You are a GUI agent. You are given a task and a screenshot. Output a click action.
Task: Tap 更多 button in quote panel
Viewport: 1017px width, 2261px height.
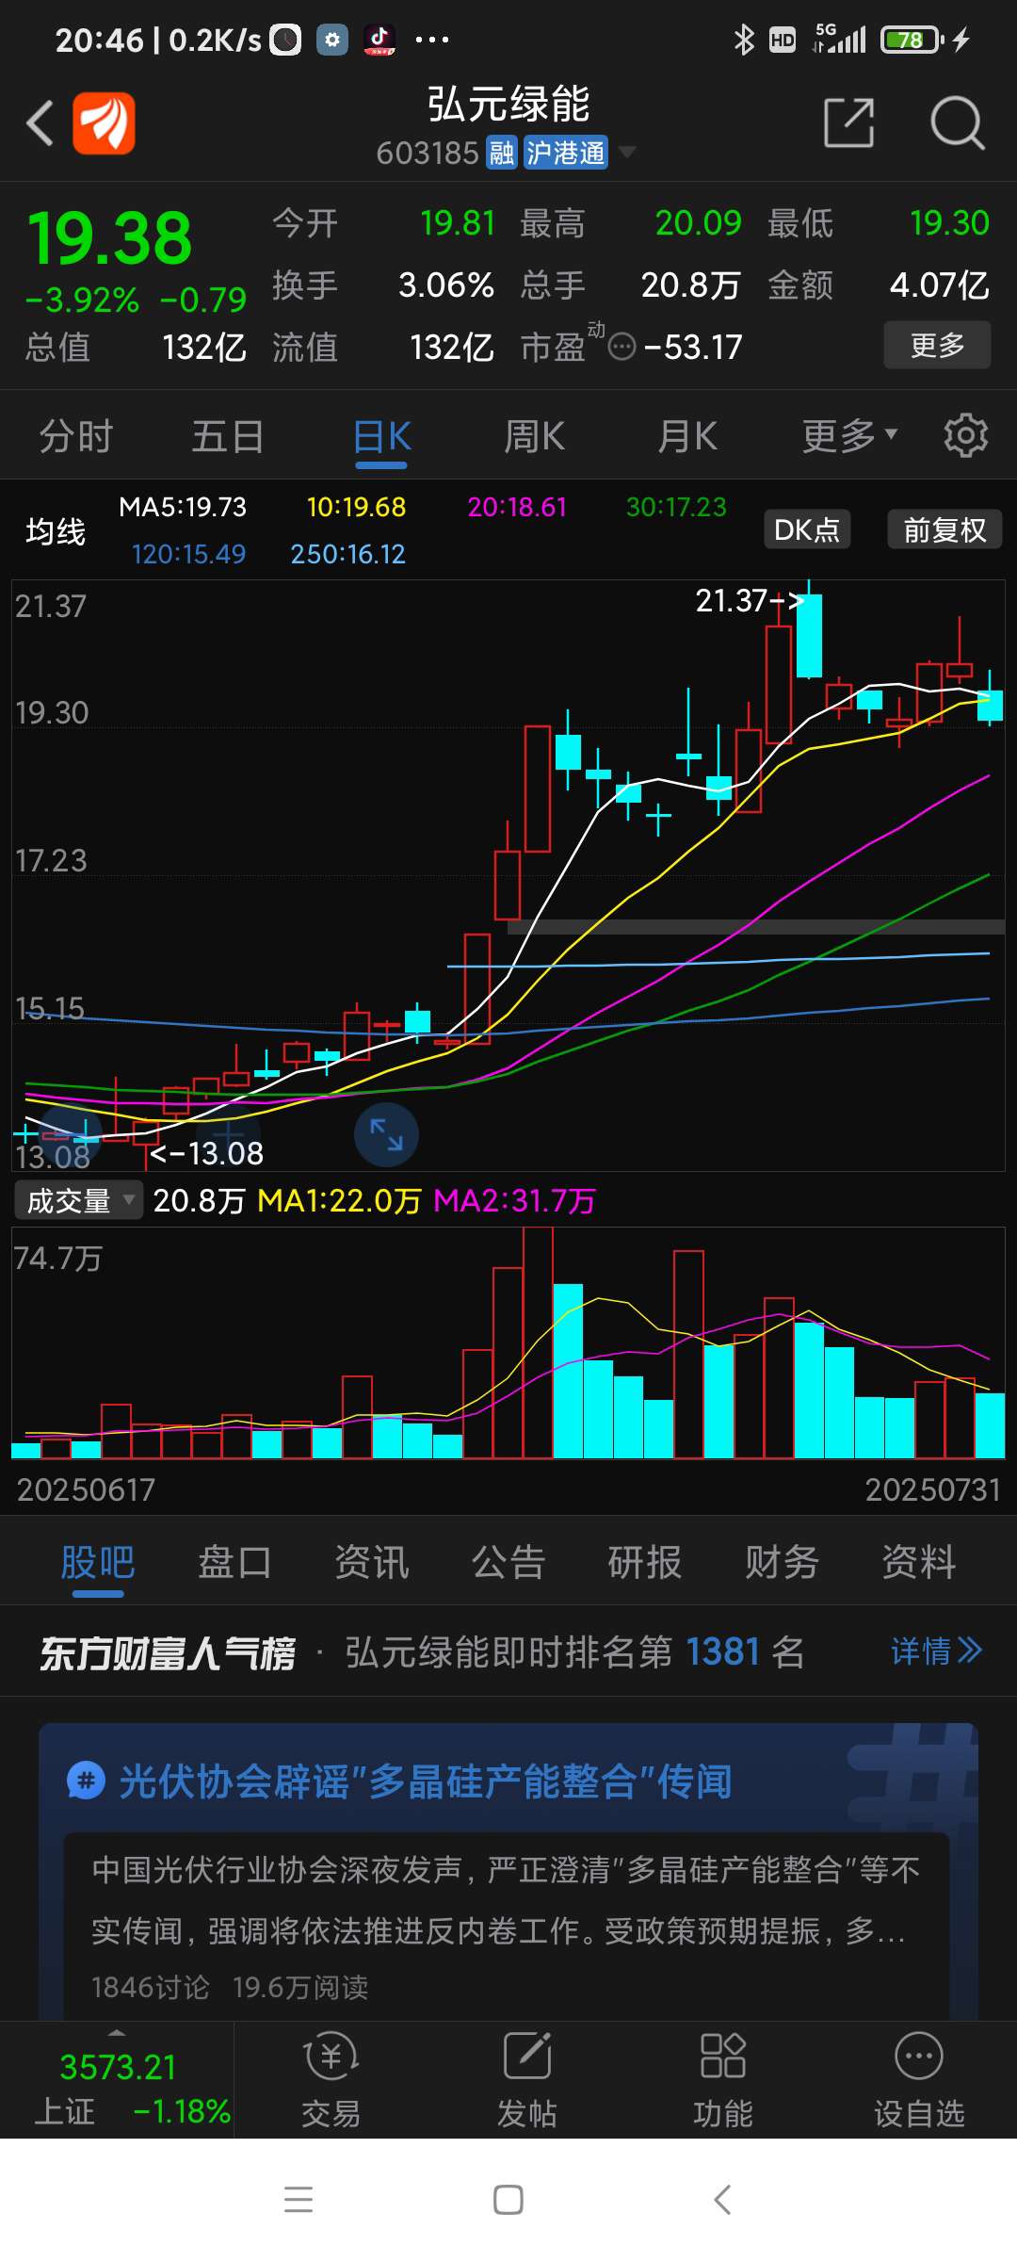coord(937,345)
